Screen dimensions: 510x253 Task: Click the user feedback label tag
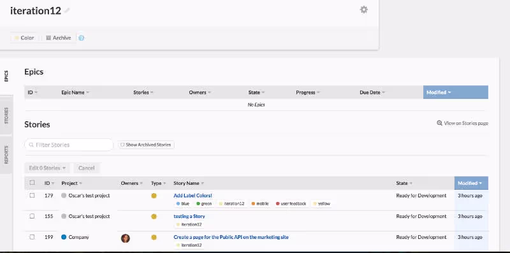point(291,203)
